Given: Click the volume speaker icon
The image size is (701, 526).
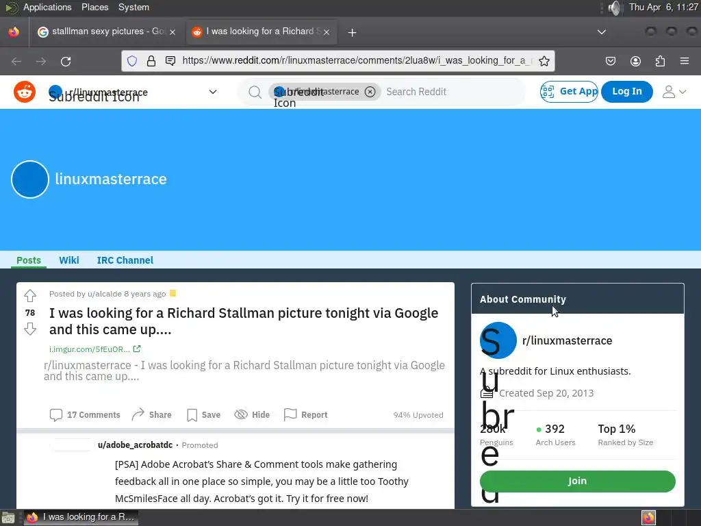Looking at the screenshot, I should point(615,8).
